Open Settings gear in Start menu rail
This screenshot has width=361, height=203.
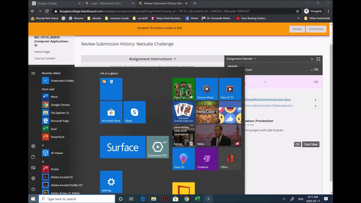click(x=33, y=178)
